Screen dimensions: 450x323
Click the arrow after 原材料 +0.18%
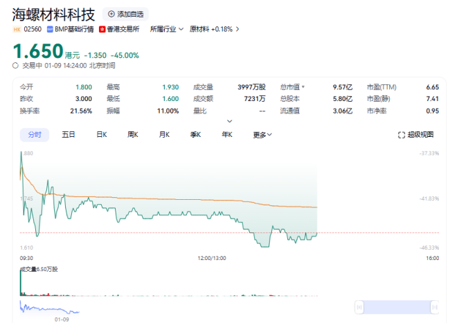pos(237,29)
